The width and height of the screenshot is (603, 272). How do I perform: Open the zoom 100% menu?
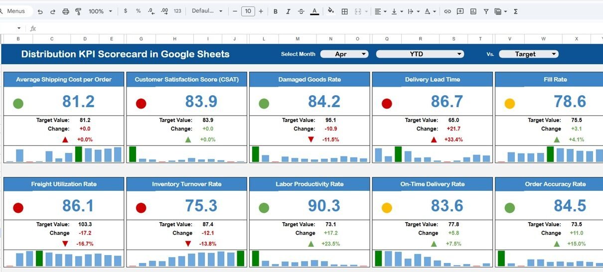point(100,11)
